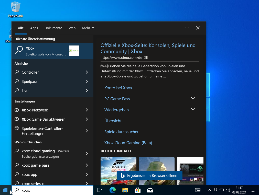Open the Mehr dropdown
Image resolution: width=259 pixels, height=195 pixels.
click(88, 28)
